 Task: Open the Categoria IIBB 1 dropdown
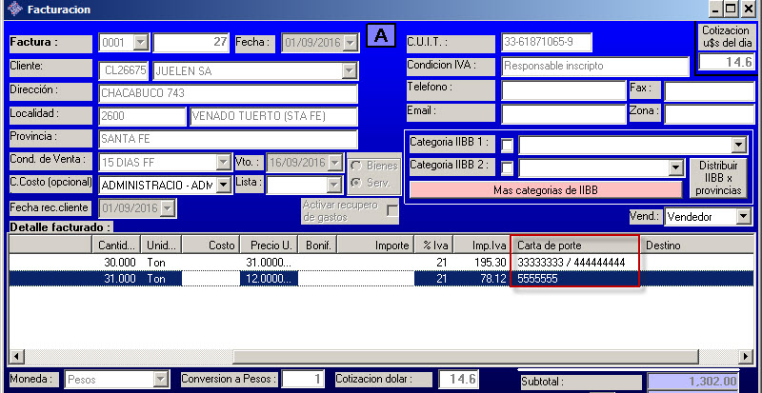point(738,145)
